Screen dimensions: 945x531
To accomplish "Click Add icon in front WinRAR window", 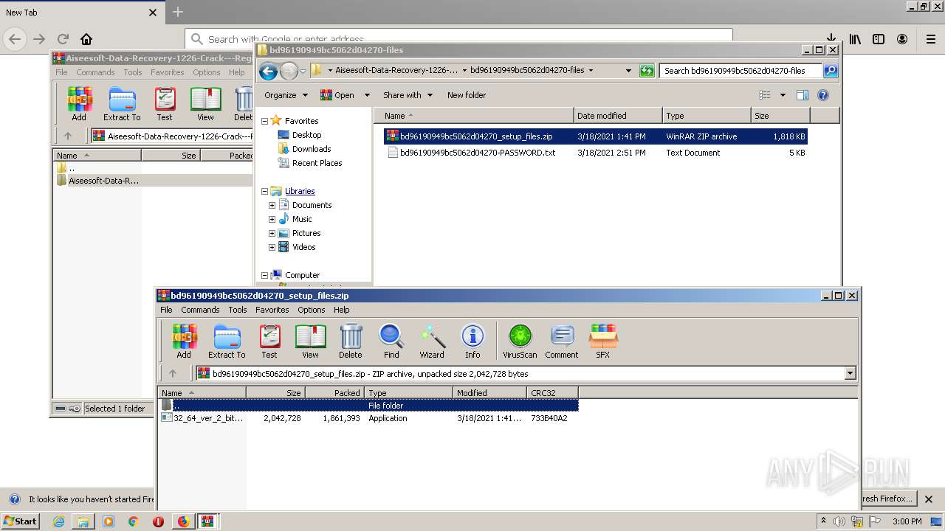I will pyautogui.click(x=184, y=341).
